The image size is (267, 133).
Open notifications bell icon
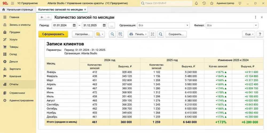(196, 3)
